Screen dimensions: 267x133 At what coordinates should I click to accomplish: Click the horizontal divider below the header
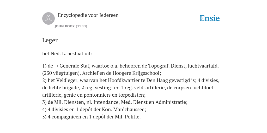133,30
